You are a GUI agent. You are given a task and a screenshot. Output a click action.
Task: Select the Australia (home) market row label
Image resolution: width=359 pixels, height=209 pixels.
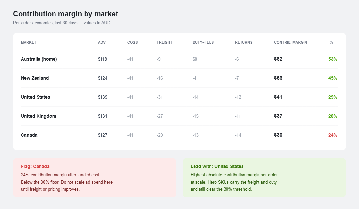(x=39, y=59)
